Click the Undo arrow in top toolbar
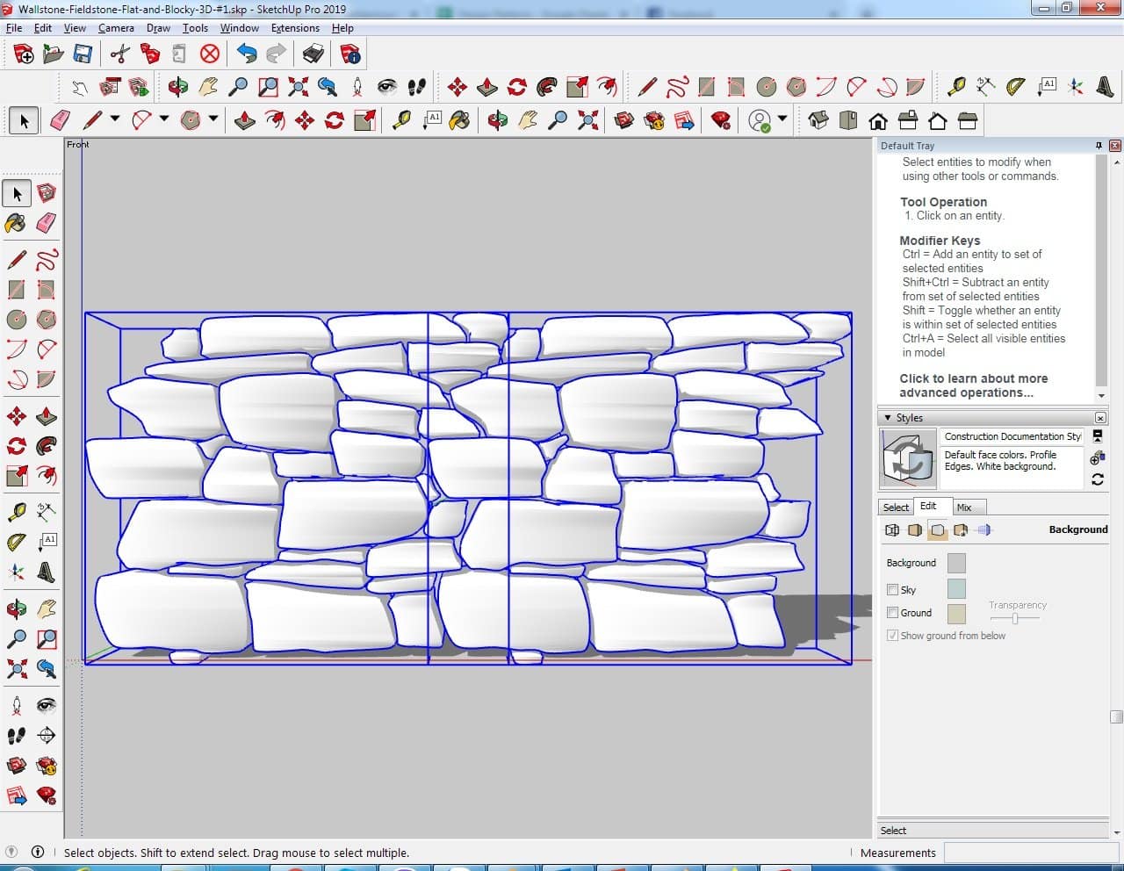 point(247,54)
